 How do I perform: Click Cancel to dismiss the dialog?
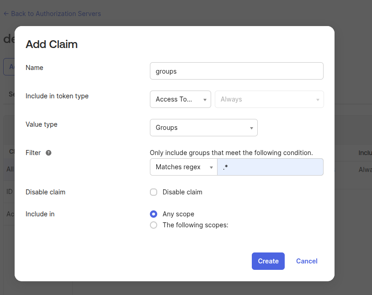click(307, 261)
